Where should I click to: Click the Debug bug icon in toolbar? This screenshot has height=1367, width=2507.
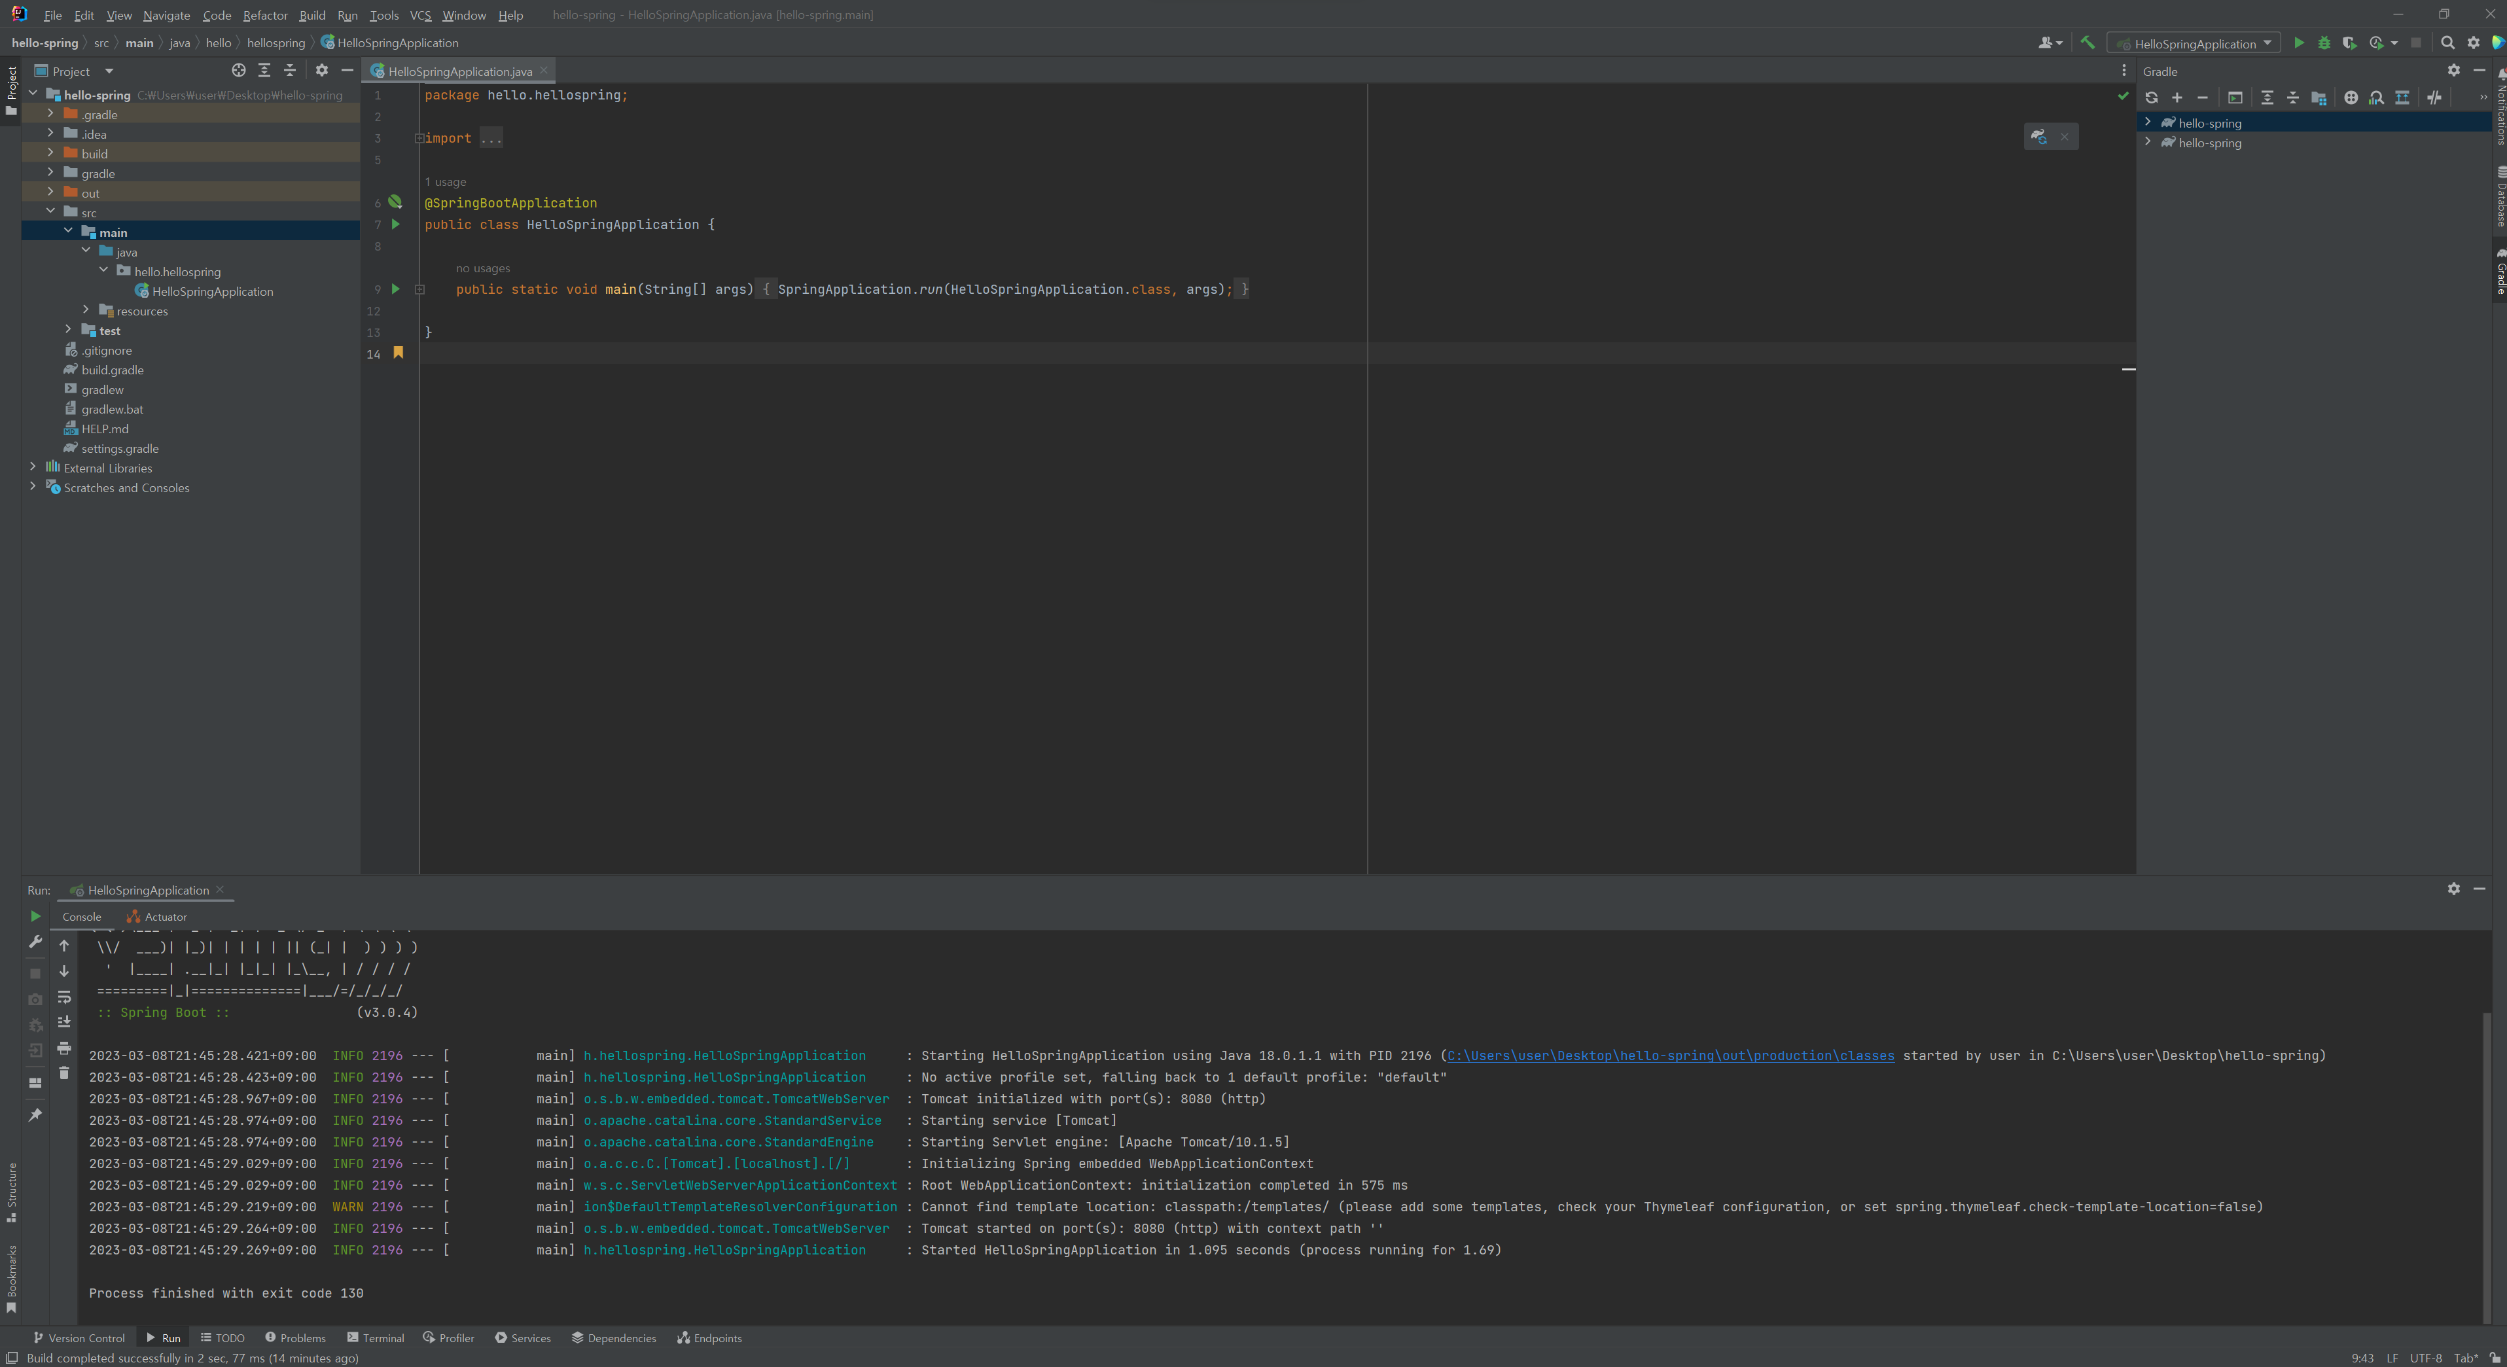tap(2323, 43)
